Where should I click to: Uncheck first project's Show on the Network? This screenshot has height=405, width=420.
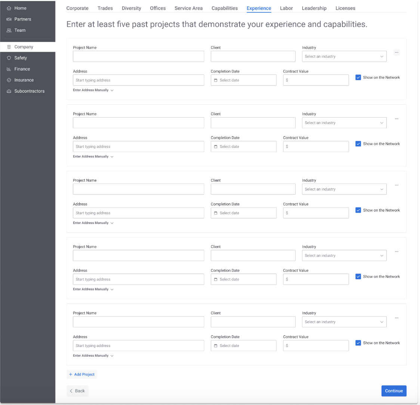(358, 77)
